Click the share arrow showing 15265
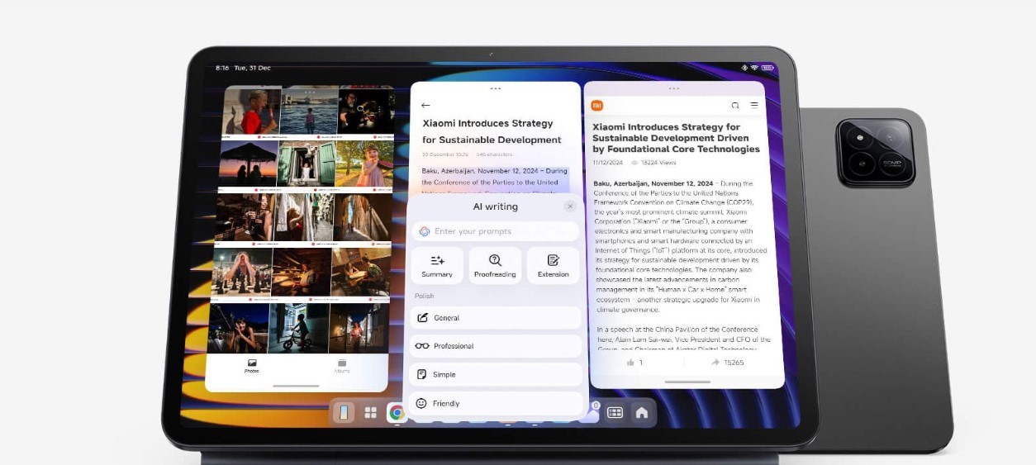The image size is (1036, 465). pos(715,363)
